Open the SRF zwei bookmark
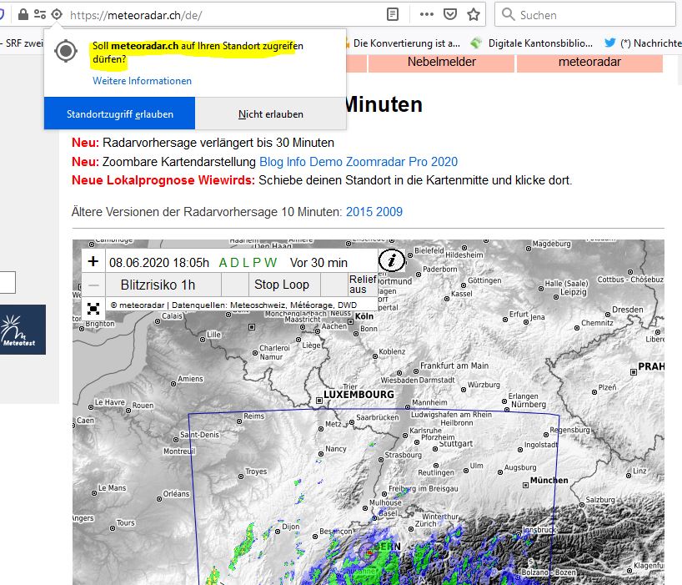682x585 pixels. [22, 43]
